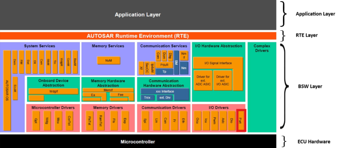Screen dimensions: 341x148
Task: Select the Dem block in System Services
Action: click(x=15, y=62)
